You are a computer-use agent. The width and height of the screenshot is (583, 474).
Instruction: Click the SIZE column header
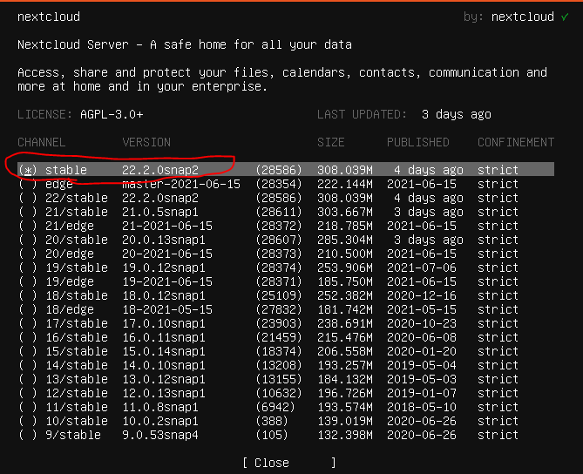[x=331, y=142]
